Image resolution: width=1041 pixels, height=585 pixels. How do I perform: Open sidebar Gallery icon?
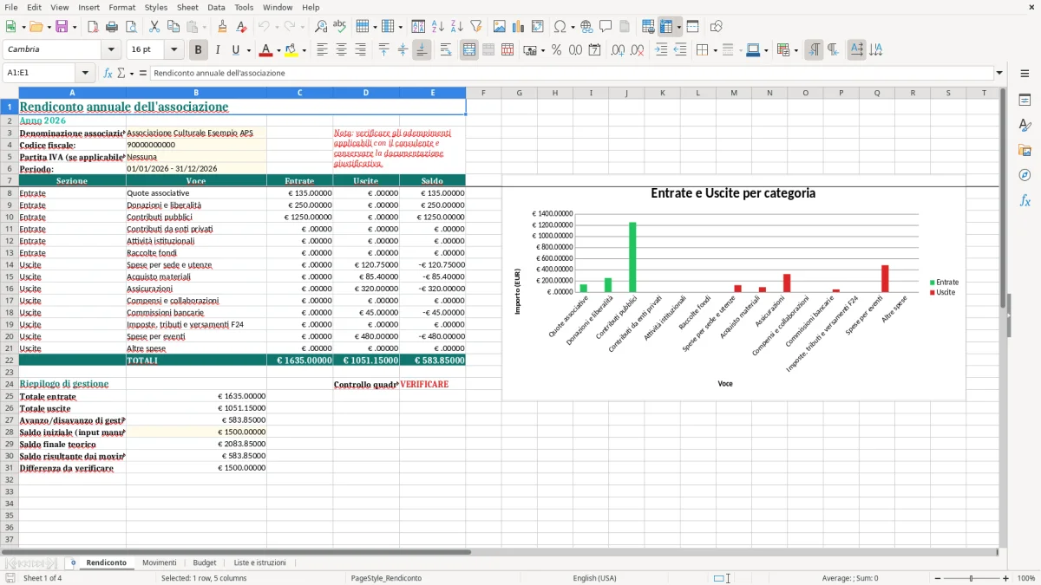pos(1025,150)
